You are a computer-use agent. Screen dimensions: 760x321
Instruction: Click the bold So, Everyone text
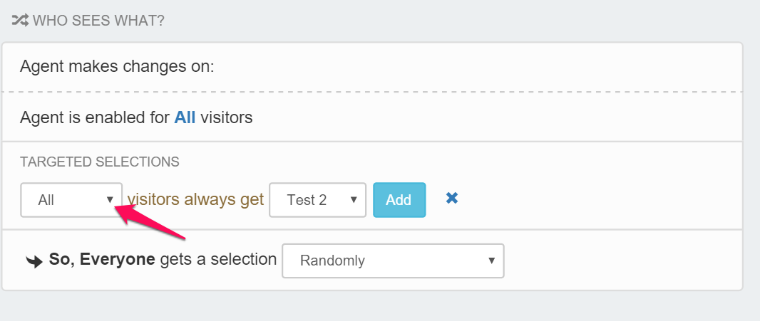[102, 260]
